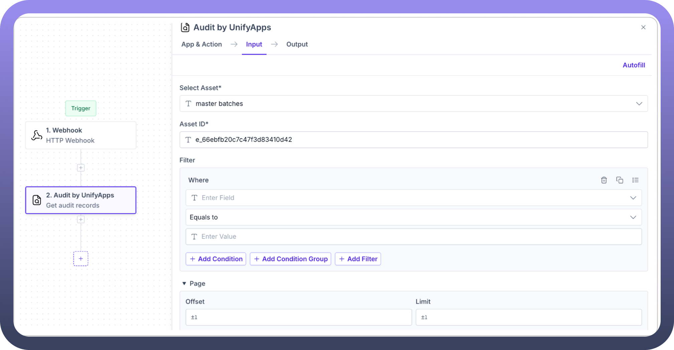Delete the Where filter condition

click(604, 180)
